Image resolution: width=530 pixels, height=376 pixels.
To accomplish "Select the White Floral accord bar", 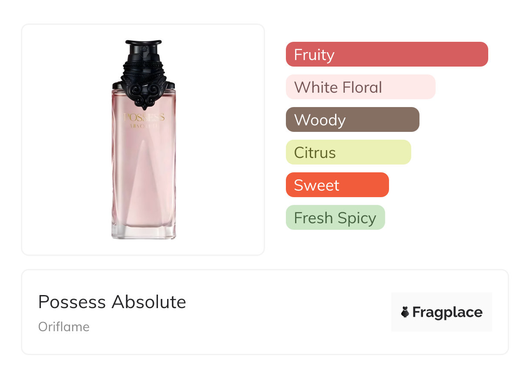I will pyautogui.click(x=360, y=87).
